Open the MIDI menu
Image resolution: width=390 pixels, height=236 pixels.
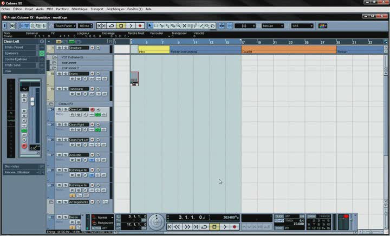point(50,9)
